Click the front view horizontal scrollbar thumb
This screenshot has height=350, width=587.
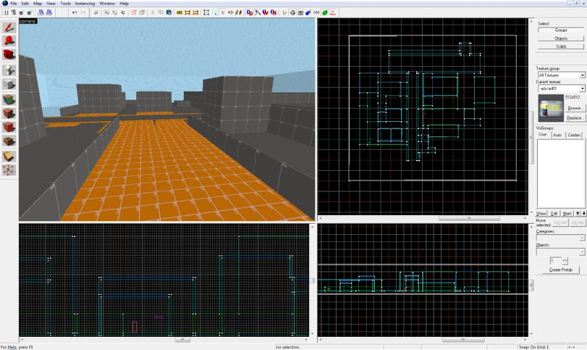click(x=183, y=340)
